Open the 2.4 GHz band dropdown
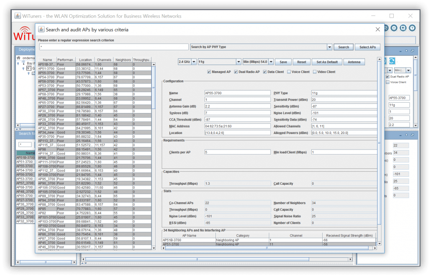 click(194, 62)
